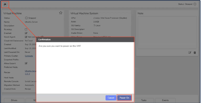Toggle the Guest Agent checkbox

[26, 37]
